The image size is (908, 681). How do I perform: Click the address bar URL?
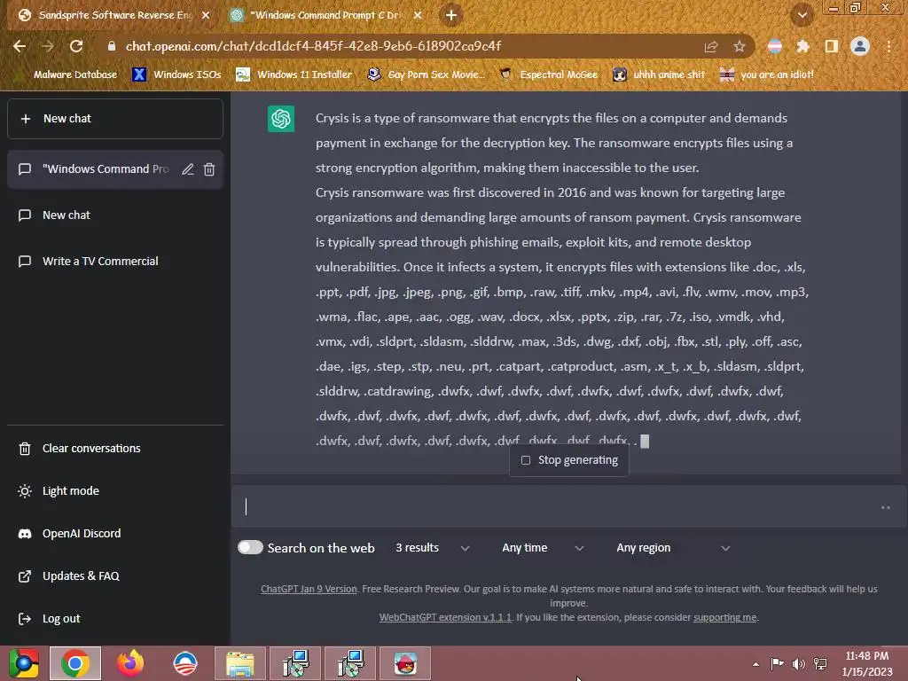(313, 46)
